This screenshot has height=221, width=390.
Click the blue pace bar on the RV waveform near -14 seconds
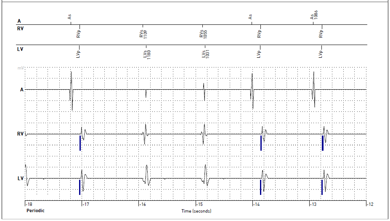tap(261, 143)
